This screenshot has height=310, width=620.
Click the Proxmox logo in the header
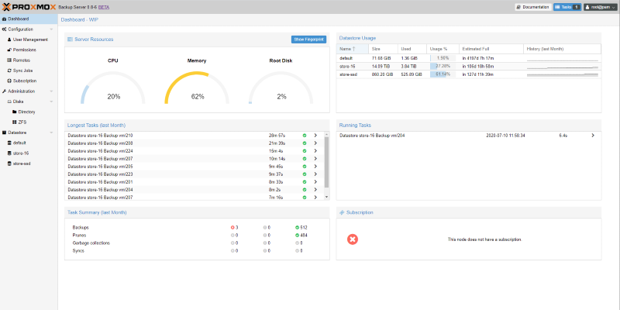(x=29, y=7)
